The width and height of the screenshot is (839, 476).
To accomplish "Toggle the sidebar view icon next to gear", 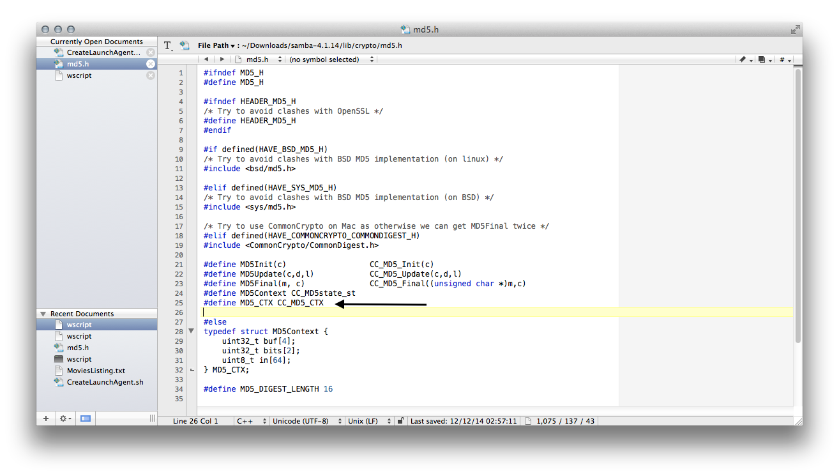I will (86, 418).
